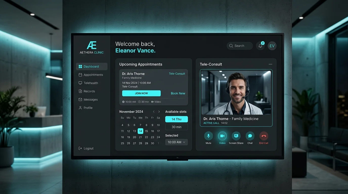
Task: Select date 4 in the calendar
Action: [x=122, y=125]
